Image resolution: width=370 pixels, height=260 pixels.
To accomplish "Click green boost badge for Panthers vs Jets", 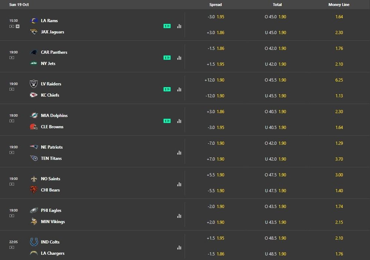I will coord(167,58).
